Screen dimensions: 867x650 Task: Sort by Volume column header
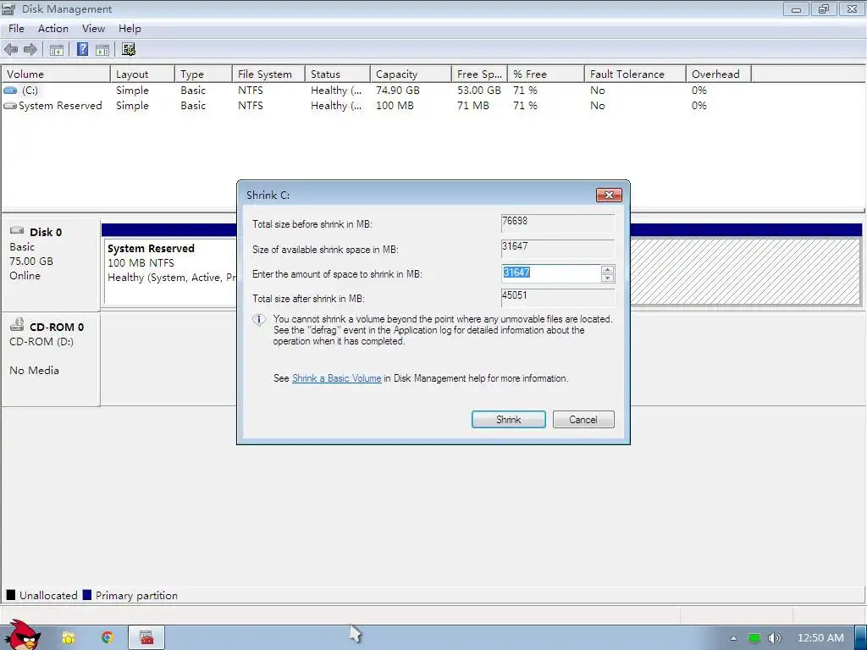[x=55, y=74]
